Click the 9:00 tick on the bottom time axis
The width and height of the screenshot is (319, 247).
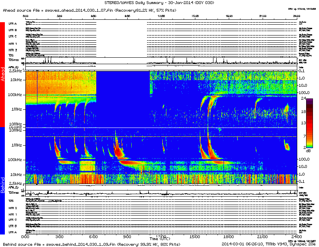pyautogui.click(x=127, y=237)
